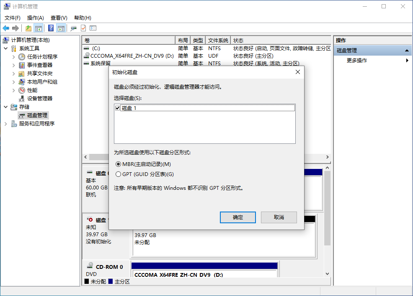Toggle the 磁盘 1 checkbox in dialog
Screen dimensions: 413x296
117,108
